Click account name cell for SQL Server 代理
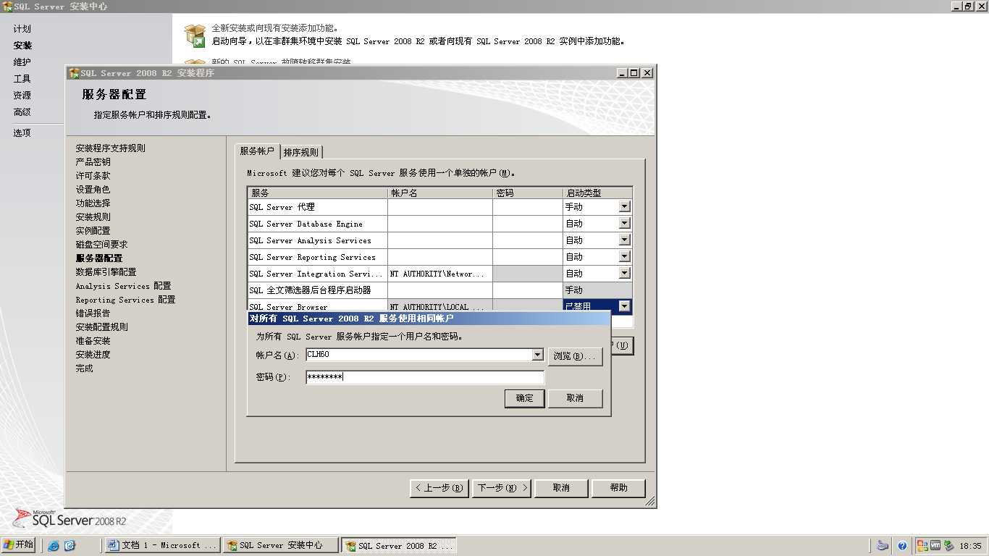Viewport: 989px width, 556px height. point(440,207)
